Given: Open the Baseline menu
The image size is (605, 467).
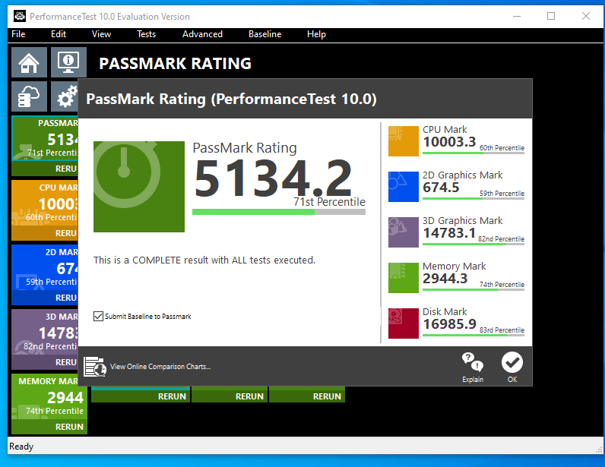Looking at the screenshot, I should click(264, 34).
